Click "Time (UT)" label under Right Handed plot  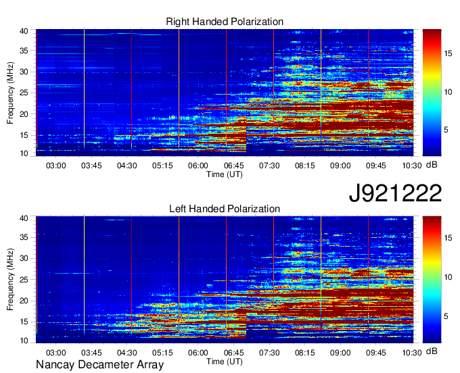click(x=225, y=174)
